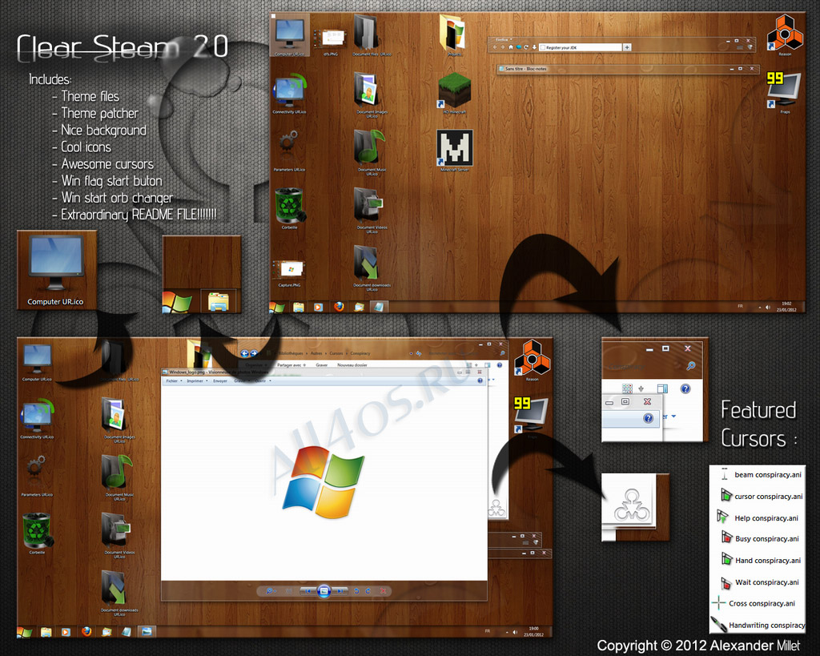Rotate image clockwise in photo viewer
This screenshot has width=820, height=656.
pyautogui.click(x=368, y=591)
